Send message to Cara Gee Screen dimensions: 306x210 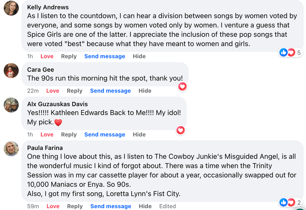pyautogui.click(x=110, y=91)
